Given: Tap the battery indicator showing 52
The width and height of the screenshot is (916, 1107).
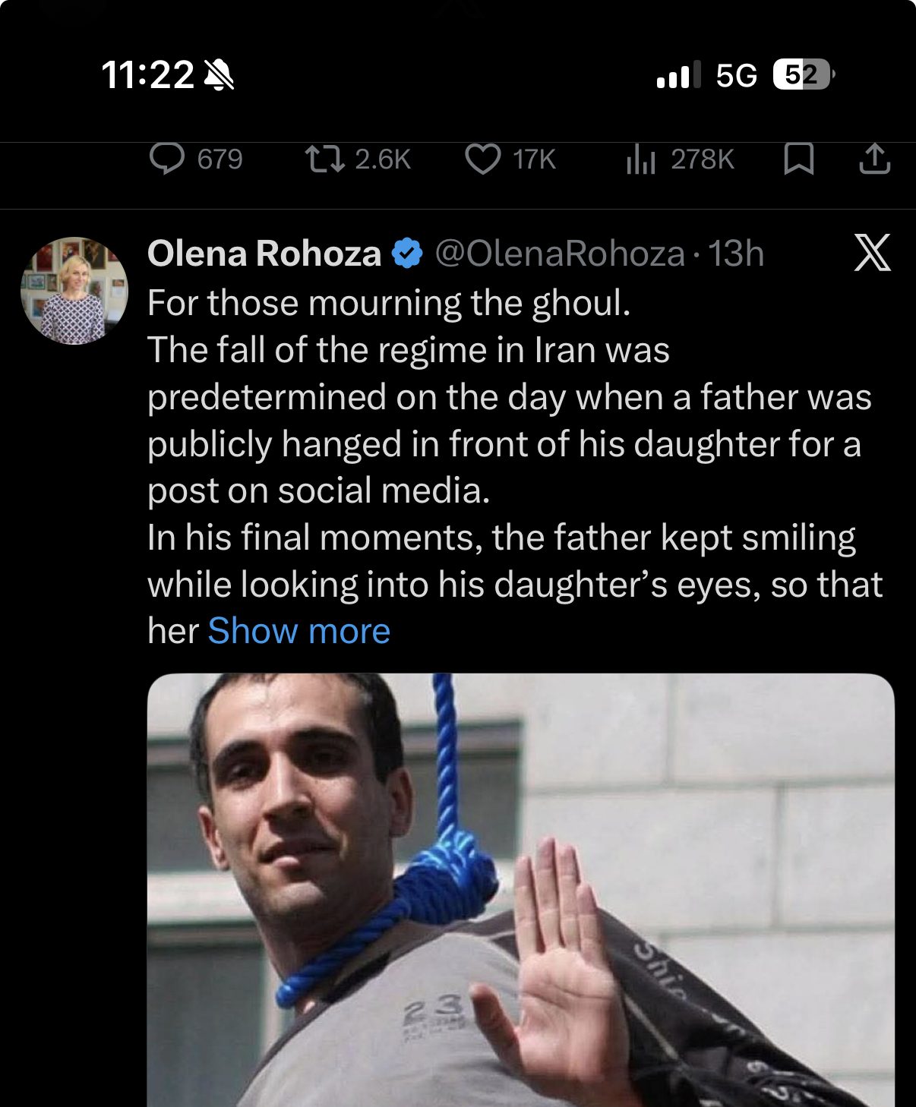Looking at the screenshot, I should [x=803, y=74].
